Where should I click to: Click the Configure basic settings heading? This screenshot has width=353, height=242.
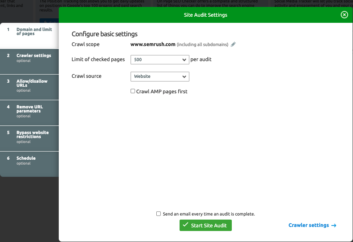point(104,34)
